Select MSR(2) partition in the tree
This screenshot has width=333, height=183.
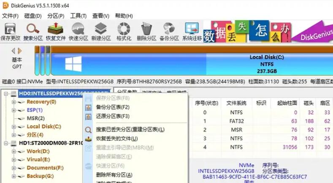pos(36,118)
